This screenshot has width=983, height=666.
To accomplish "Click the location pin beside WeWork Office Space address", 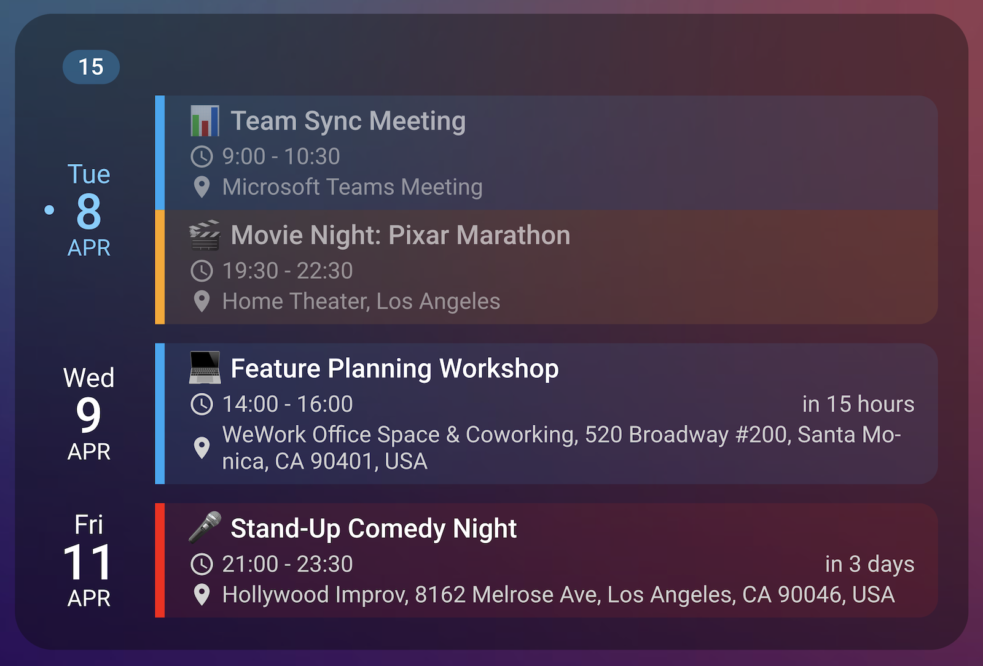I will pos(202,448).
